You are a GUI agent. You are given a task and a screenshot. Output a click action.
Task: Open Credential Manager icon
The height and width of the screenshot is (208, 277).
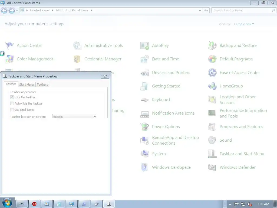coord(77,59)
